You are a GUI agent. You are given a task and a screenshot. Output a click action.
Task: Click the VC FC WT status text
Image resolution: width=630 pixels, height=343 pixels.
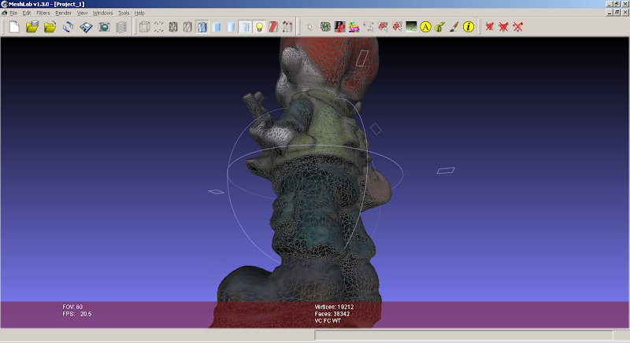tap(328, 320)
